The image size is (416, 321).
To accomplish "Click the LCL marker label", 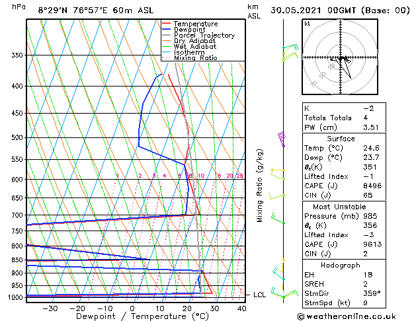I will (x=259, y=295).
